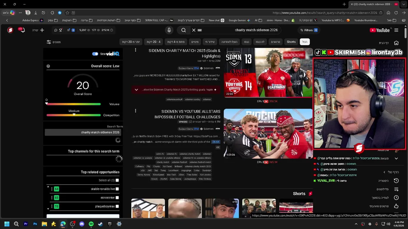This screenshot has width=408, height=229.
Task: Click the vidIQ trophy icon in stats bar
Action: pyautogui.click(x=61, y=30)
